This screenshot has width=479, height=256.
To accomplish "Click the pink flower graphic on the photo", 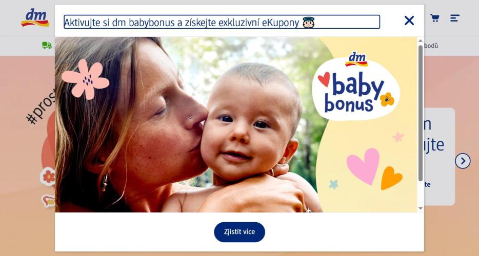I will tap(85, 79).
